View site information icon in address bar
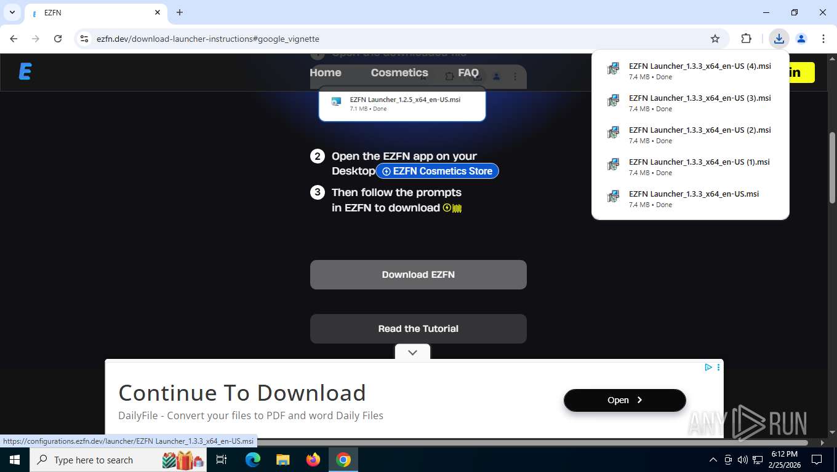This screenshot has width=837, height=472. pyautogui.click(x=84, y=39)
